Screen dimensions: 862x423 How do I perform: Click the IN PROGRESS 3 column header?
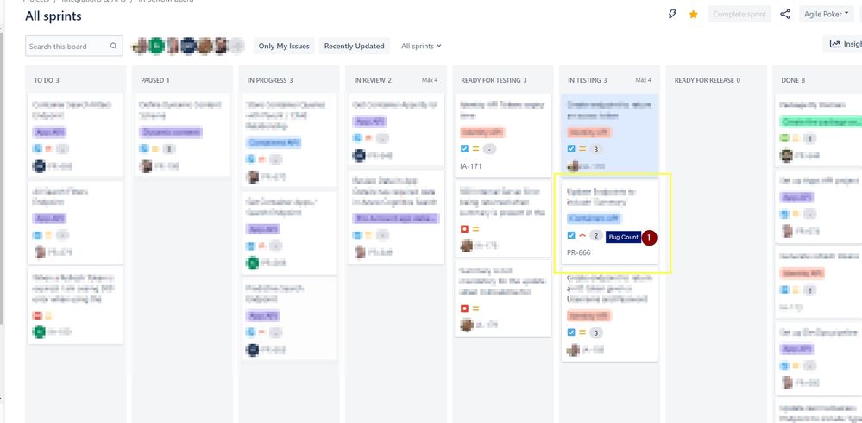tap(270, 80)
